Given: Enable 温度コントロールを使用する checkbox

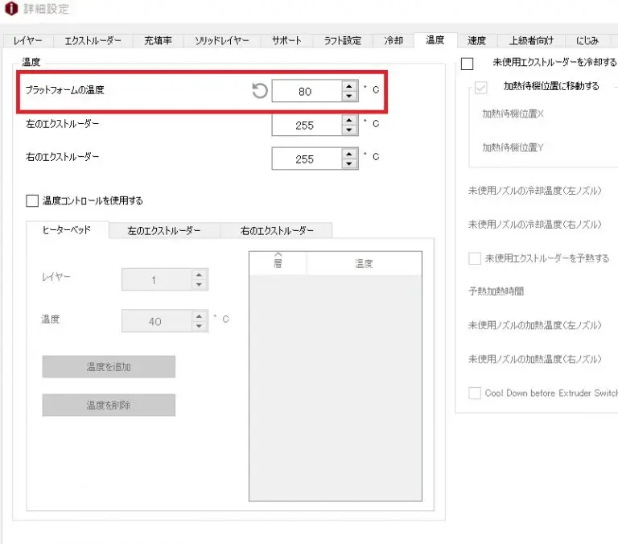Looking at the screenshot, I should [x=32, y=200].
